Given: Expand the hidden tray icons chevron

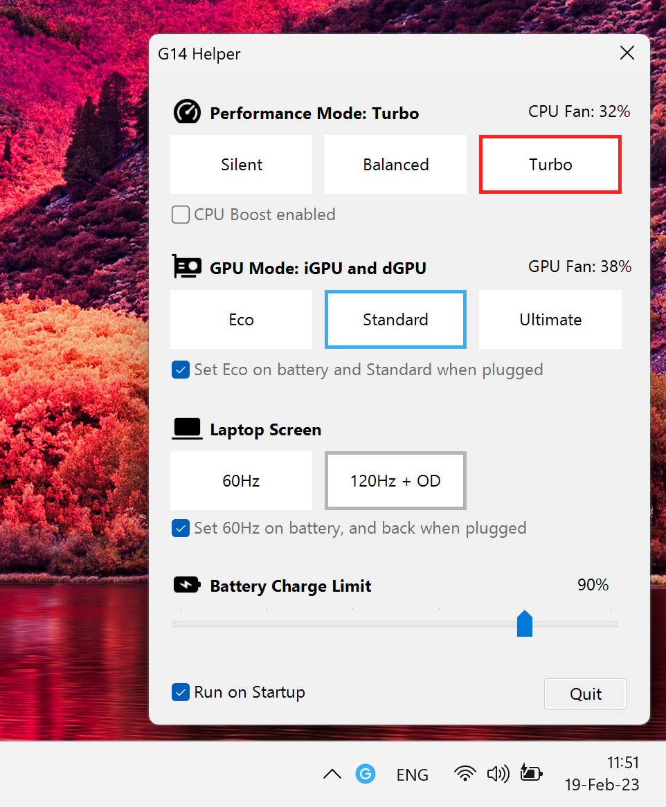Looking at the screenshot, I should 332,774.
